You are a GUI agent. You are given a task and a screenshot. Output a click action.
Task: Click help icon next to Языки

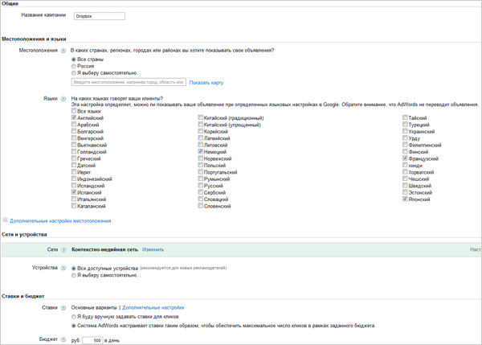pos(63,98)
